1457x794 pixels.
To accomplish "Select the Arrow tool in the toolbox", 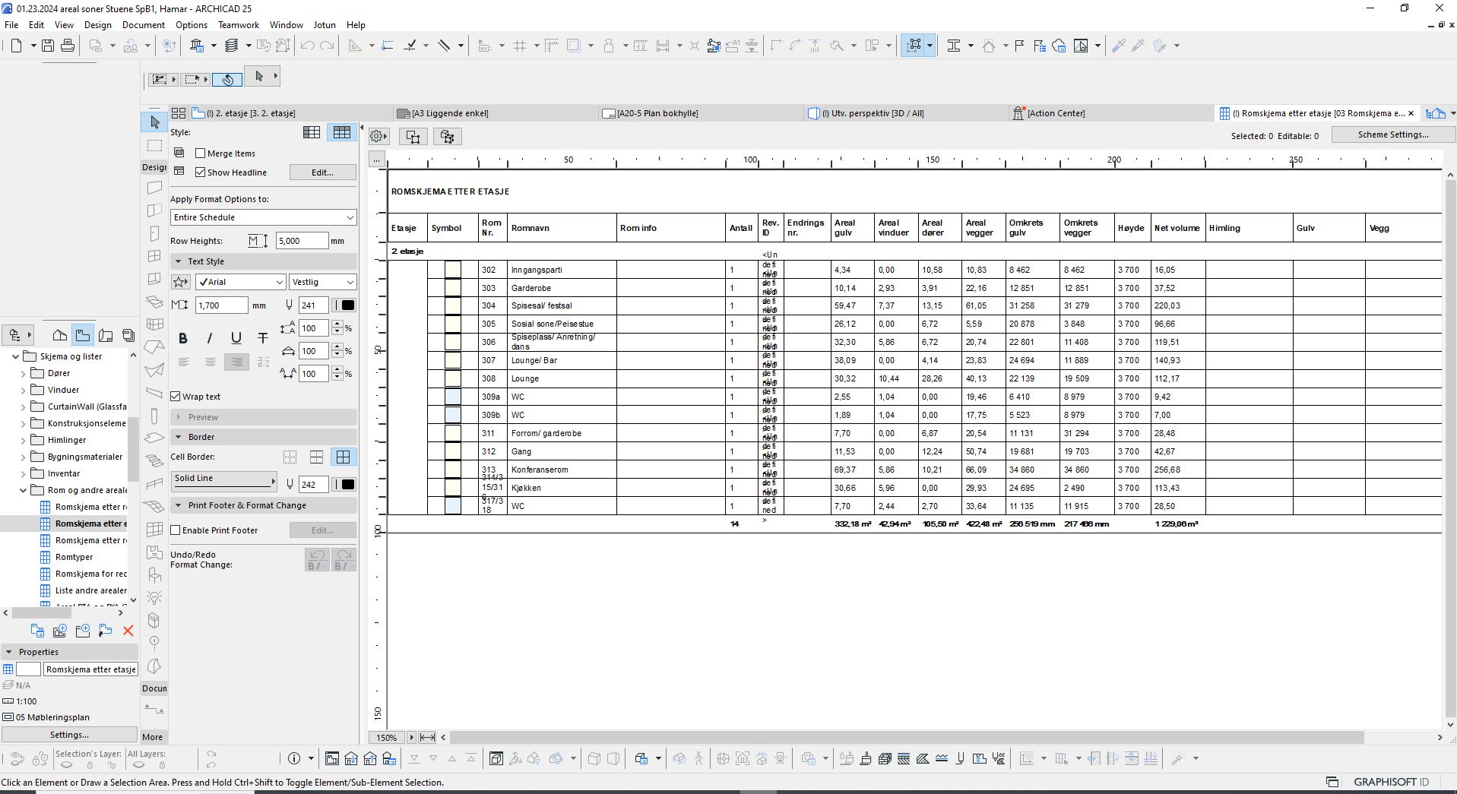I will (154, 122).
